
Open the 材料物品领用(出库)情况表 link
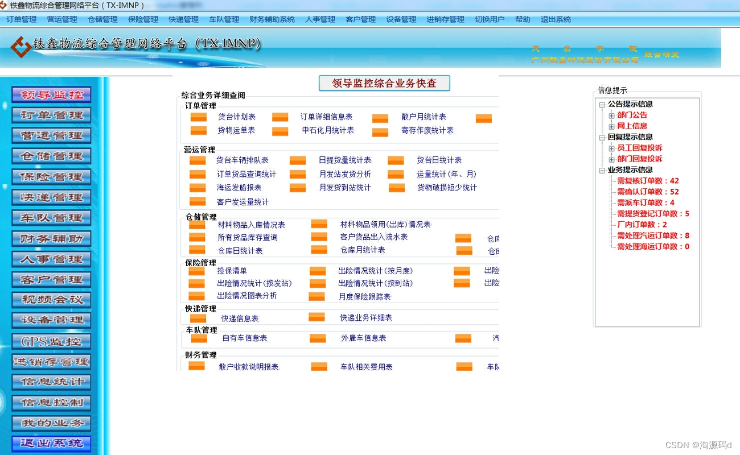(385, 225)
